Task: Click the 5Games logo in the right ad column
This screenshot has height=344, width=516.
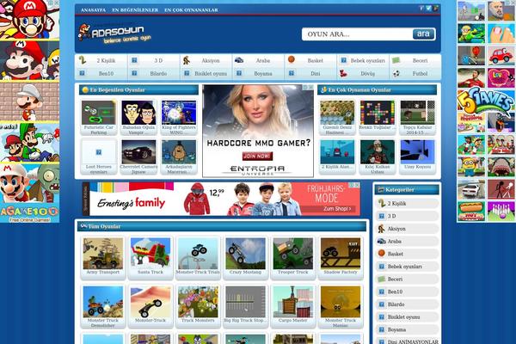Action: coord(485,101)
